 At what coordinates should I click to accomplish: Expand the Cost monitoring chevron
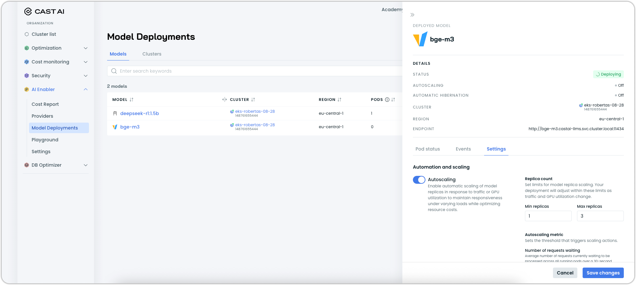(86, 62)
